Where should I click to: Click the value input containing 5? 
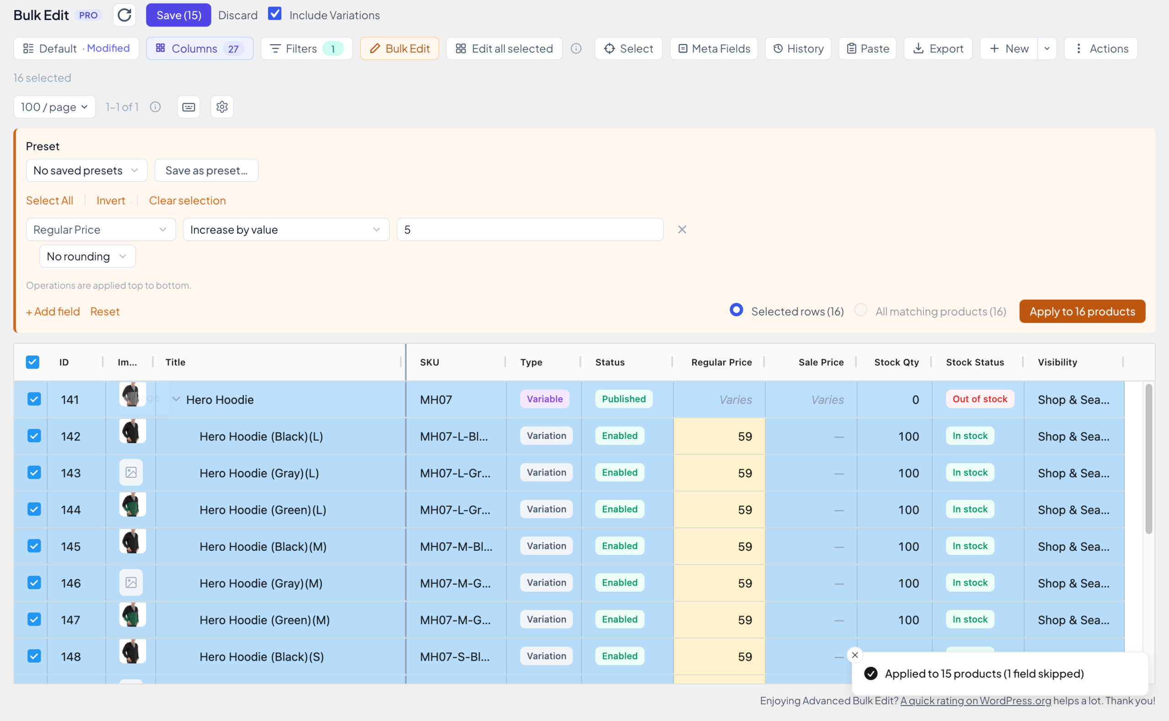pos(530,230)
